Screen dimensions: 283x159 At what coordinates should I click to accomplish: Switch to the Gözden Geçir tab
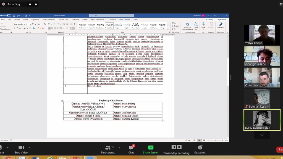click(63, 20)
